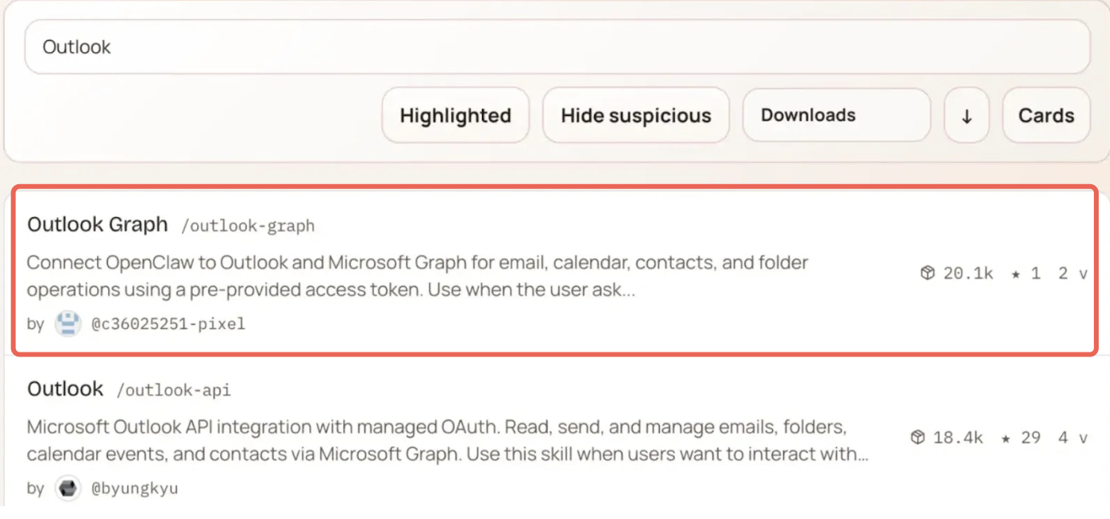The height and width of the screenshot is (519, 1110).
Task: Click the star icon on Outlook Graph
Action: coord(1015,273)
